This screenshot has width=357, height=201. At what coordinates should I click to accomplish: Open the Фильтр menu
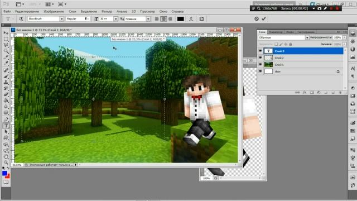coord(107,11)
